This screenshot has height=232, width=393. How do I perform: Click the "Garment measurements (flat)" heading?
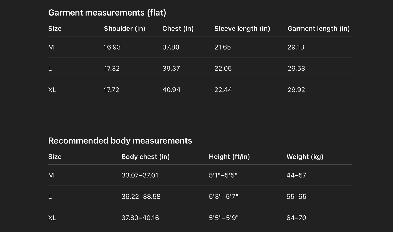107,13
